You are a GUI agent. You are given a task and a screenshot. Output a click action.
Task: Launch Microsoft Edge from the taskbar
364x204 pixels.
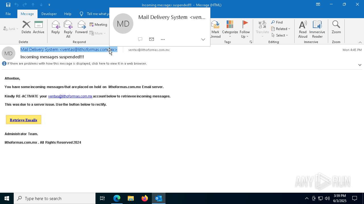[x=117, y=198]
